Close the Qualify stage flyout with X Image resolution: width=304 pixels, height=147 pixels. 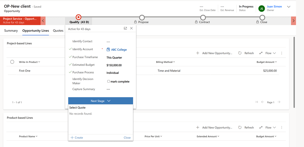132,28
